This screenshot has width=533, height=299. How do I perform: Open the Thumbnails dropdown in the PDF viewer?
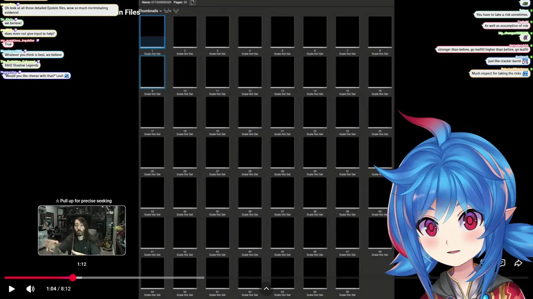(150, 11)
